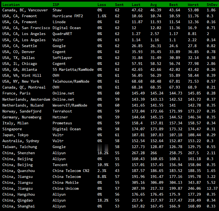Select the QuadraNET ISP entry
This screenshot has height=211, width=219.
click(x=62, y=34)
